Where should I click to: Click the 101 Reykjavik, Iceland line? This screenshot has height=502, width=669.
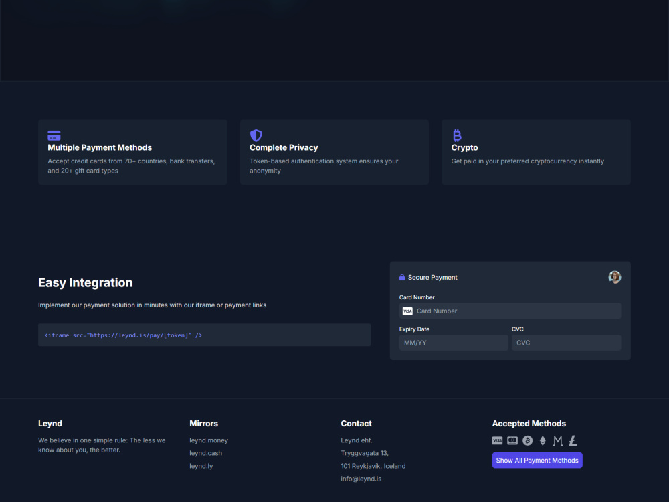373,466
